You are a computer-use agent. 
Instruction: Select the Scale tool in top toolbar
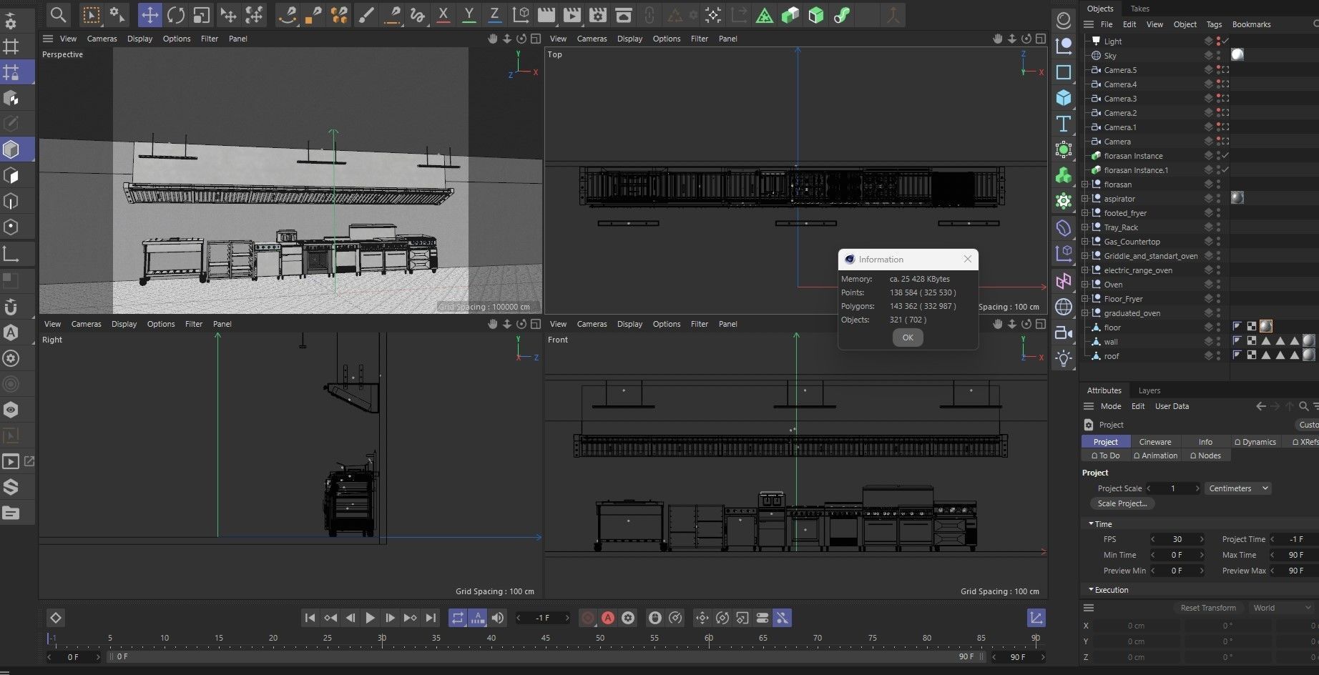click(202, 14)
